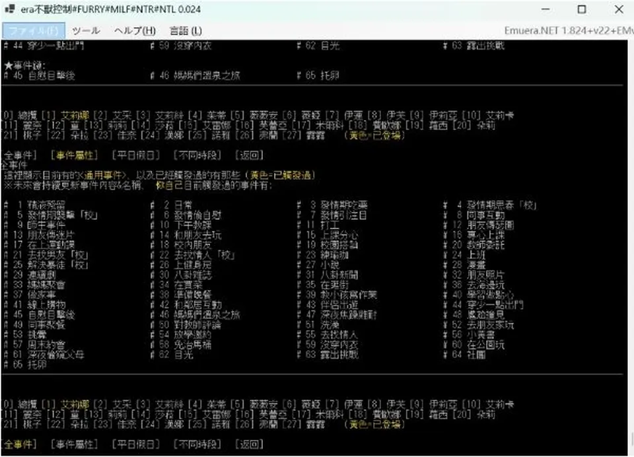Choose event 14 和朋友去玩
634x457 pixels.
[186, 235]
